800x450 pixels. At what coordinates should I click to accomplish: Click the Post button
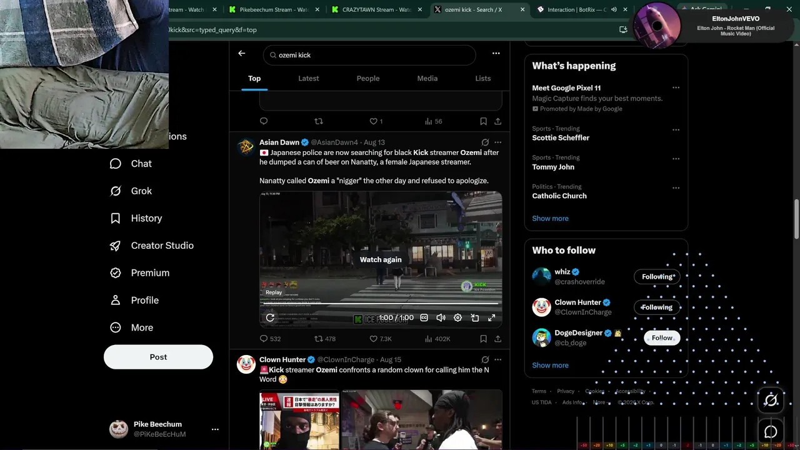[x=158, y=357]
